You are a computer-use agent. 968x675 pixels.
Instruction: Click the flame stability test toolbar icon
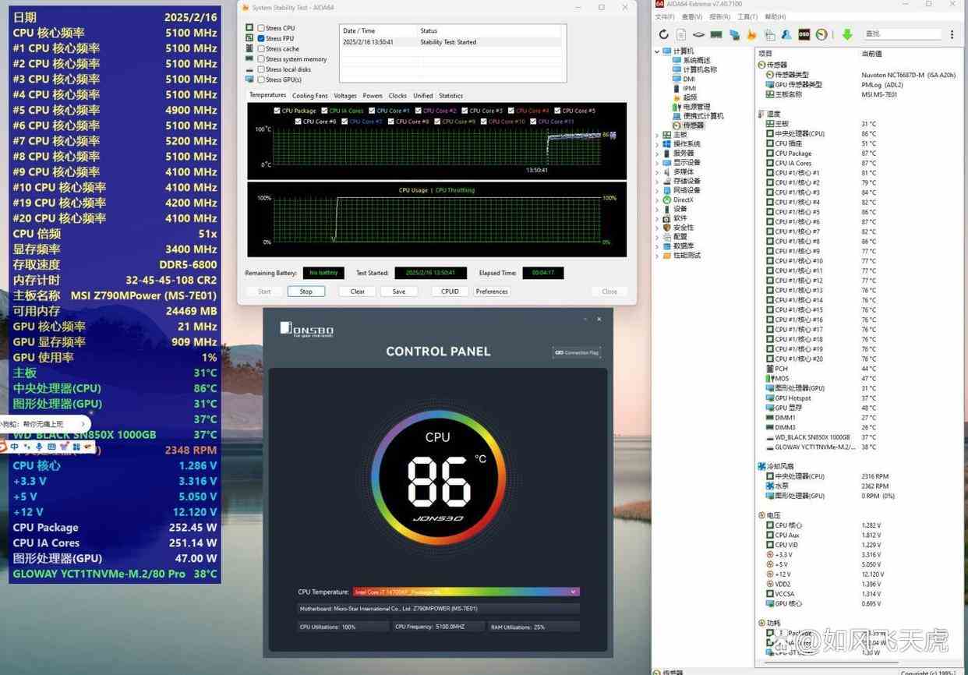(x=751, y=34)
